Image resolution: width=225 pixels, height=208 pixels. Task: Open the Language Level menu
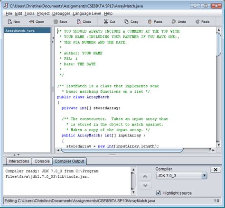(x=87, y=14)
